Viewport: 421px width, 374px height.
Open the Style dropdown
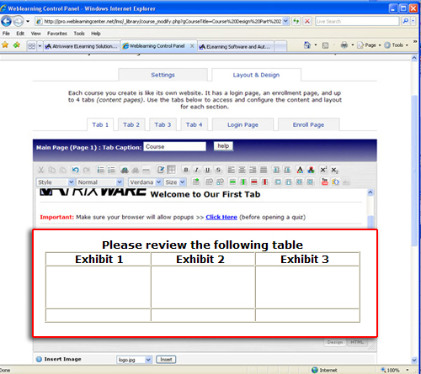pyautogui.click(x=56, y=182)
